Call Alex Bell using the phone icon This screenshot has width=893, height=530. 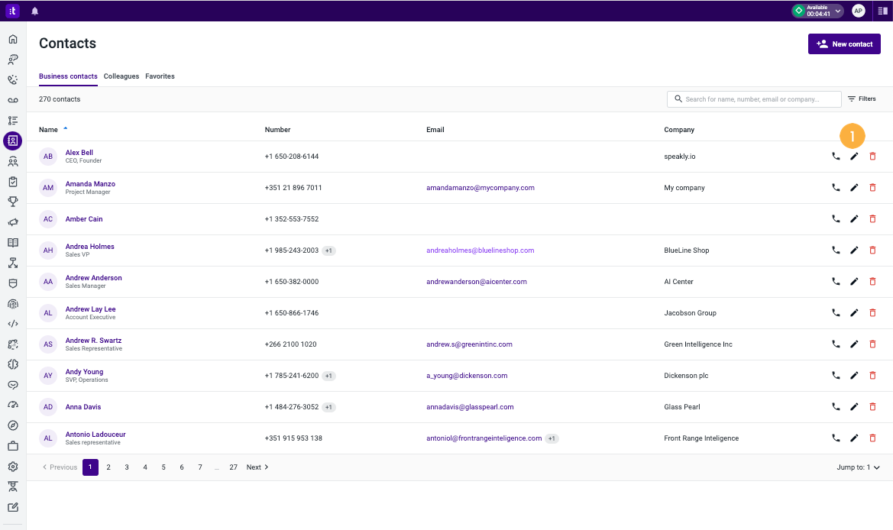click(835, 156)
